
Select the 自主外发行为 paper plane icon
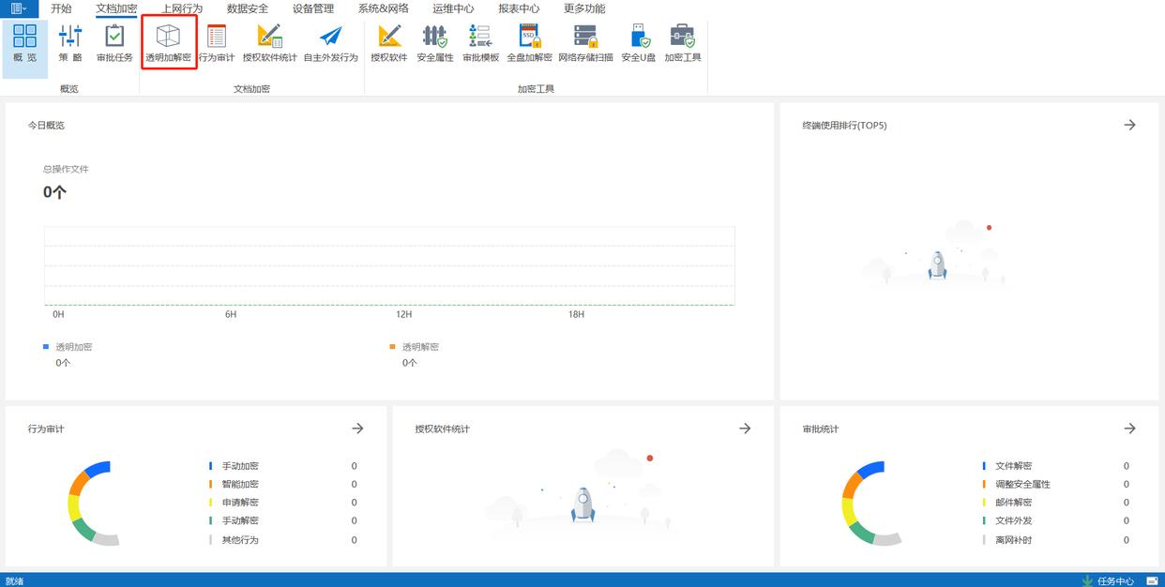click(330, 43)
